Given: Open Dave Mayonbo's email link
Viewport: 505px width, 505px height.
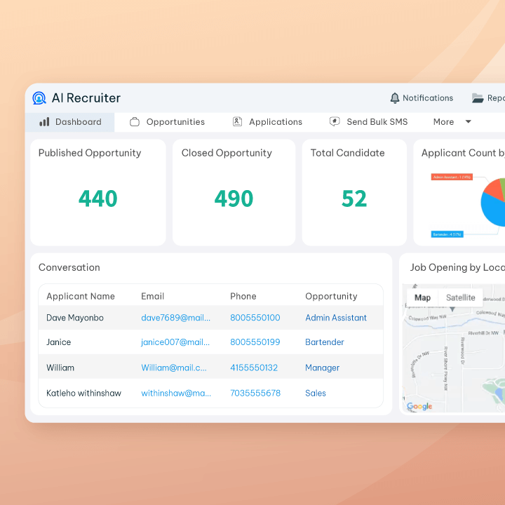Looking at the screenshot, I should [x=175, y=318].
